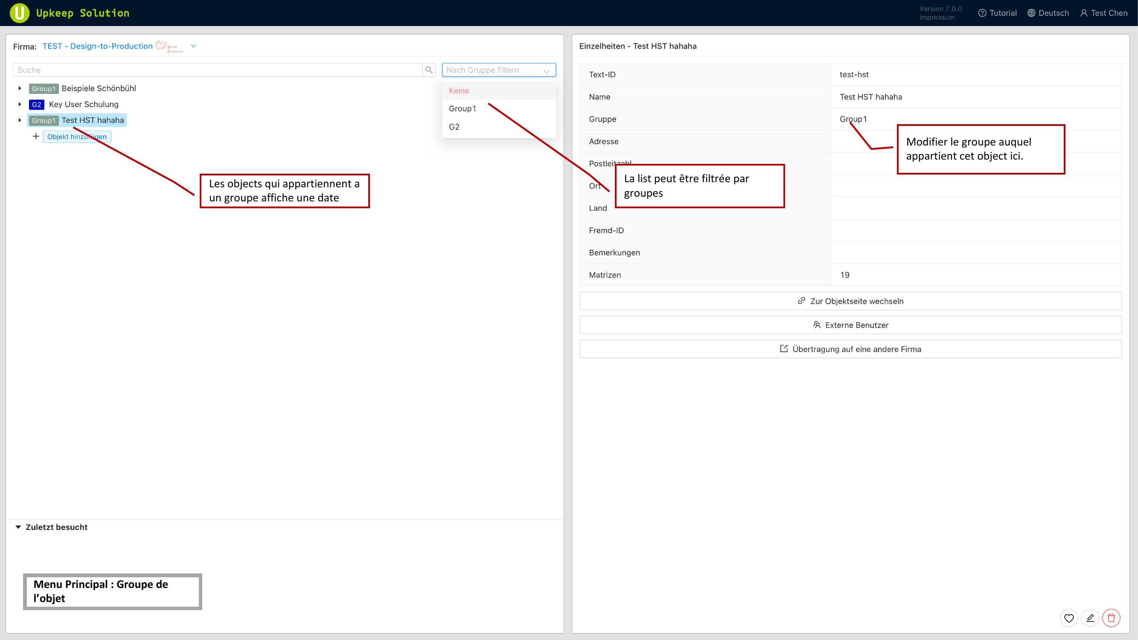This screenshot has width=1138, height=640.
Task: Open Externe Benutzer
Action: coord(850,325)
